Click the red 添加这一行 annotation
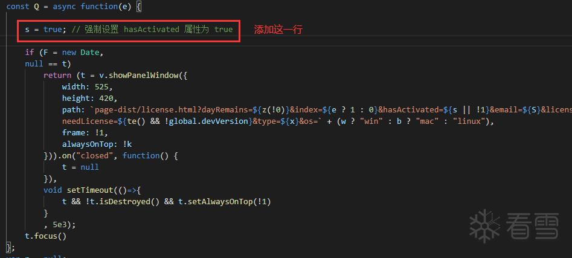Image resolution: width=572 pixels, height=258 pixels. 278,29
